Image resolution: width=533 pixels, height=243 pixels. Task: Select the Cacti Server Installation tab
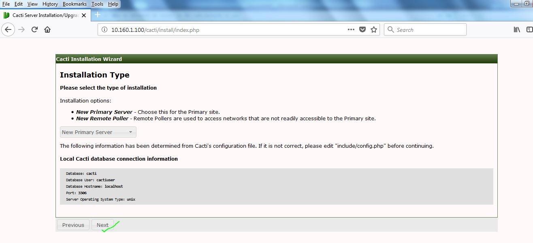point(45,14)
